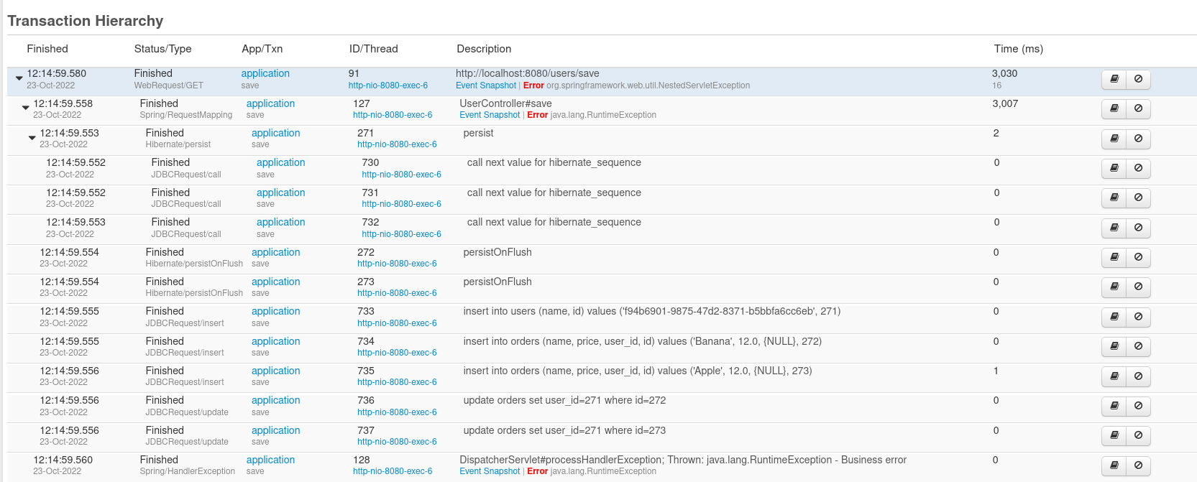The image size is (1197, 482).
Task: Click application link in persist row 271
Action: pyautogui.click(x=276, y=133)
